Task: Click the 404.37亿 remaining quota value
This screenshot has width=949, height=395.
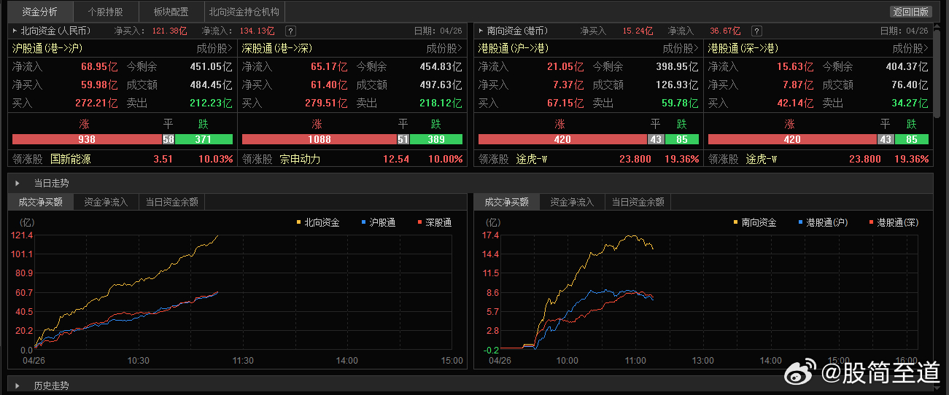Action: [907, 66]
